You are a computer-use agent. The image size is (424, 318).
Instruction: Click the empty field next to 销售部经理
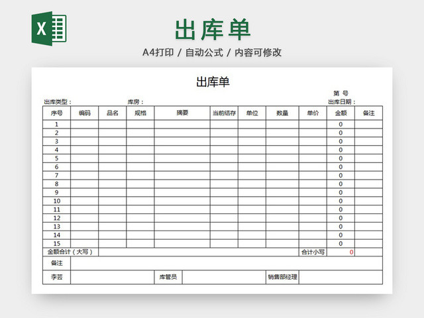point(341,277)
